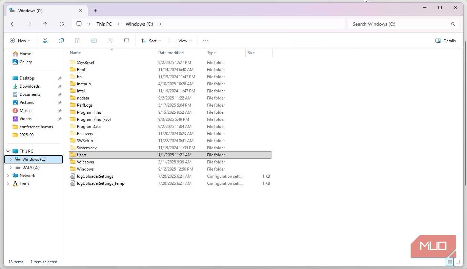
Task: Toggle the Details pane button
Action: 446,41
